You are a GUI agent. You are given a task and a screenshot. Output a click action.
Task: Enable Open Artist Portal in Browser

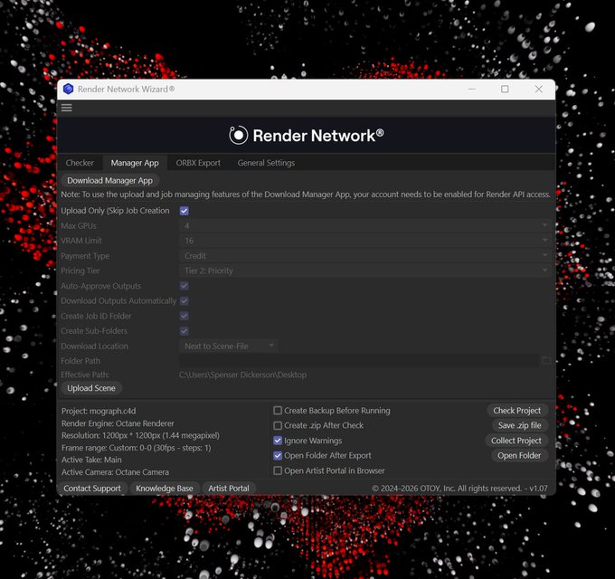278,470
